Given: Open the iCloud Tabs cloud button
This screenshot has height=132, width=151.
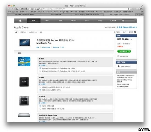Looking at the screenshot, I should click(x=17, y=9).
